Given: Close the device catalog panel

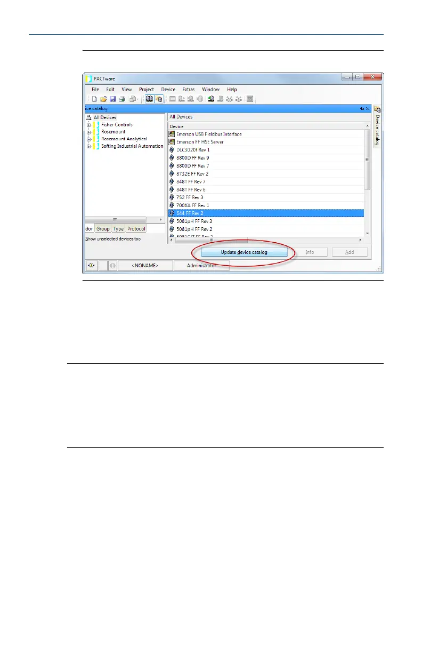Looking at the screenshot, I should [368, 108].
